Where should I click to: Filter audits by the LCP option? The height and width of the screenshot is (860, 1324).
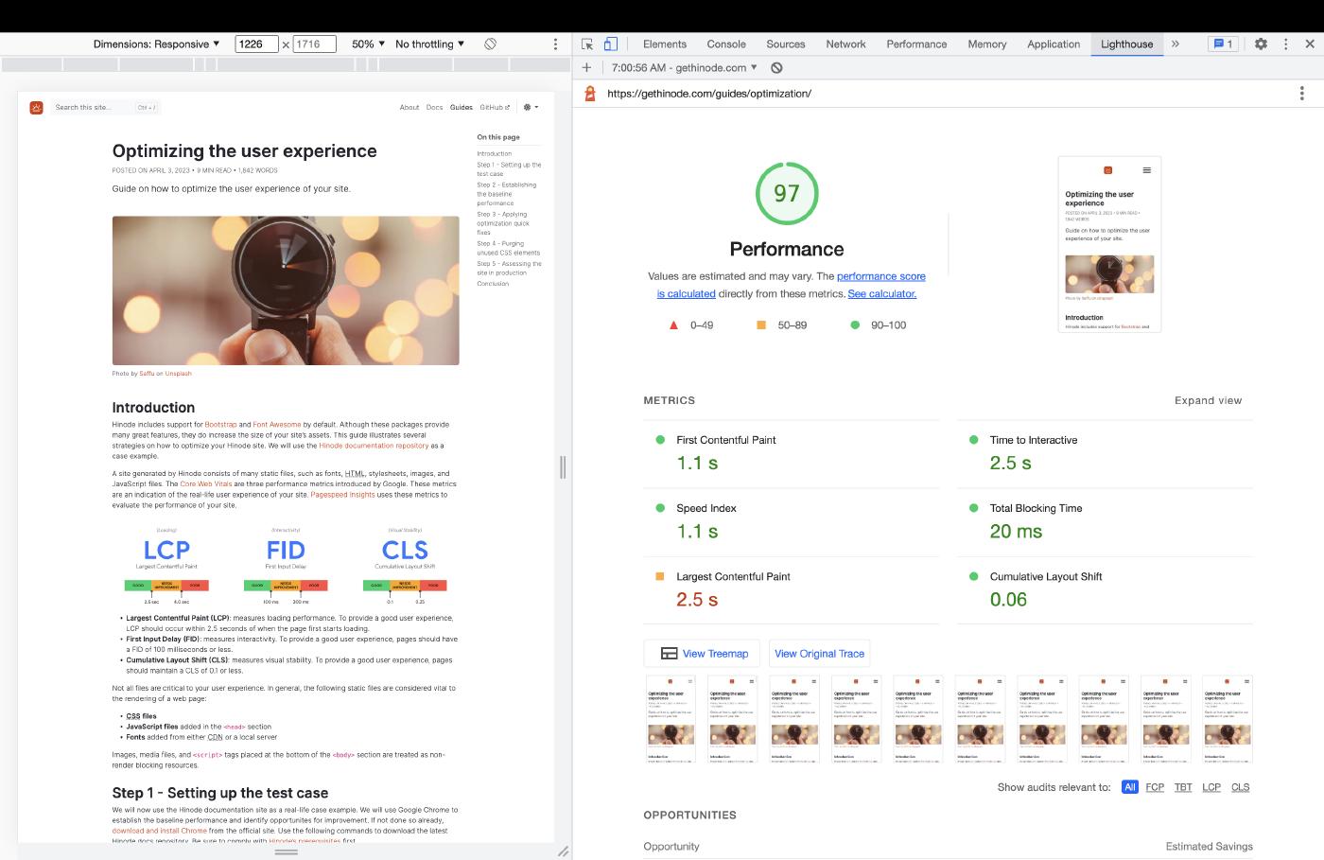(1211, 787)
